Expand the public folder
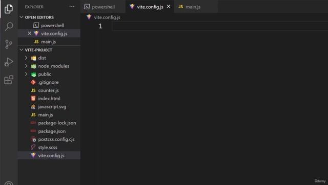The width and height of the screenshot is (328, 185). (x=26, y=74)
